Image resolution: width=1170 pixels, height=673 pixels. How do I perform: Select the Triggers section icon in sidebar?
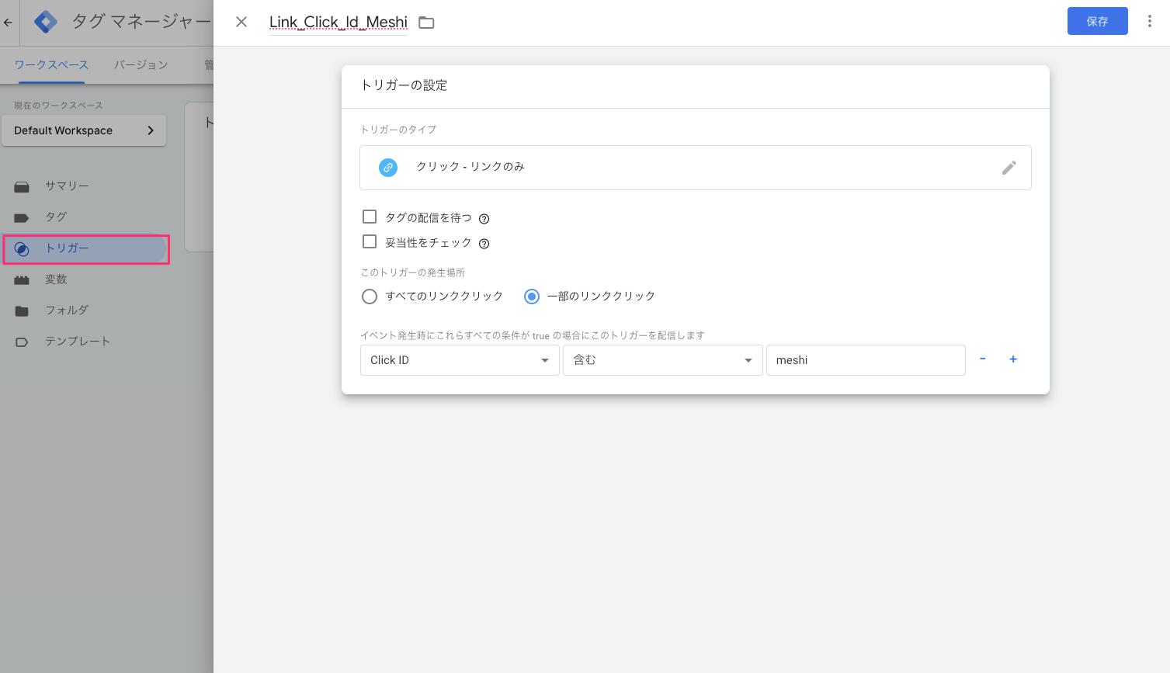(21, 248)
